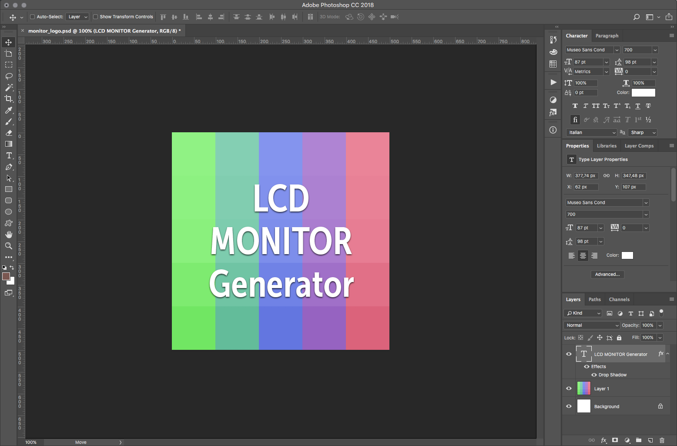Screen dimensions: 677x446
Task: Enable the Auto-Select checkbox
Action: coord(32,17)
